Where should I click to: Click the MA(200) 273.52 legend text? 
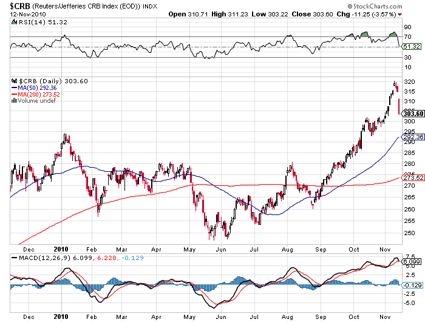(x=39, y=94)
